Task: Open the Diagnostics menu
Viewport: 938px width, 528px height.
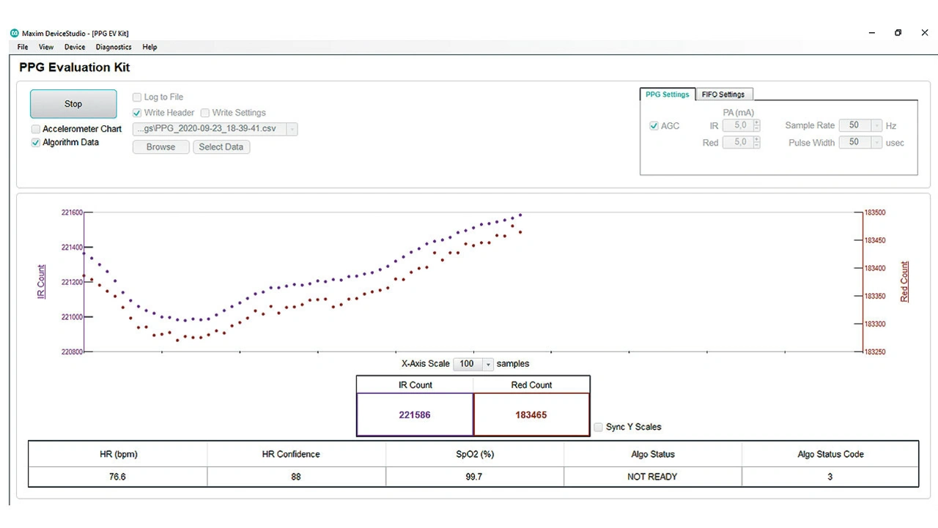Action: (x=114, y=47)
